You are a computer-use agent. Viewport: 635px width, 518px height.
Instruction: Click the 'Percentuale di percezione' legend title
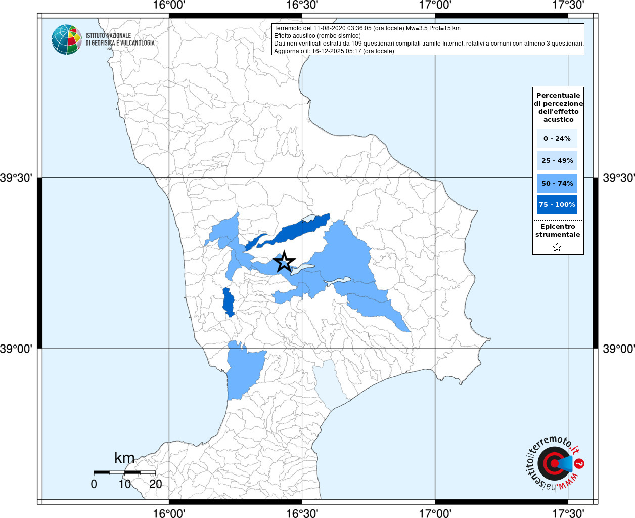point(558,107)
